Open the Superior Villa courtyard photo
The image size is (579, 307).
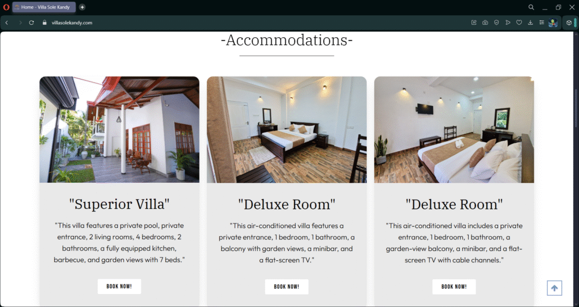click(x=119, y=130)
